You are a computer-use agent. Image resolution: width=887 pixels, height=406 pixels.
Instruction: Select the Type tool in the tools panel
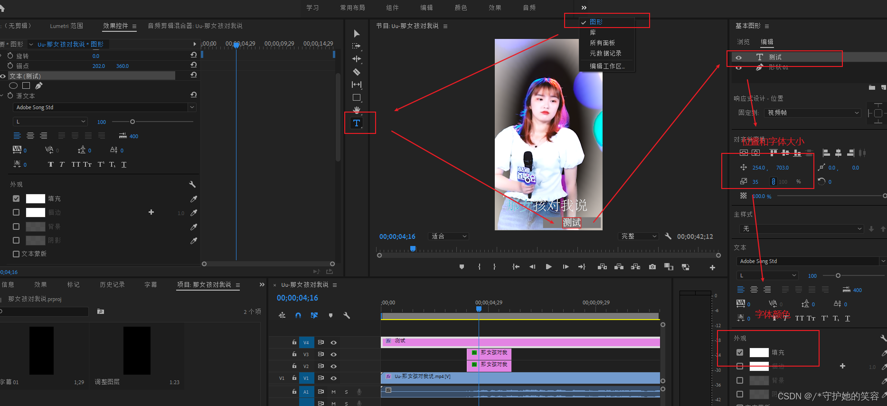[357, 123]
